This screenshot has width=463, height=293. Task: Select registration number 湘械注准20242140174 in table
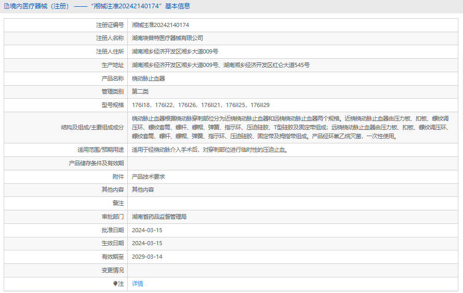tap(161, 25)
